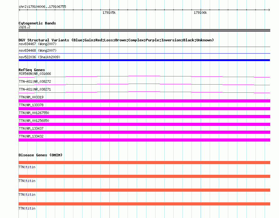Select the RefSeq Genes track title
This screenshot has height=218, width=279.
pos(32,70)
